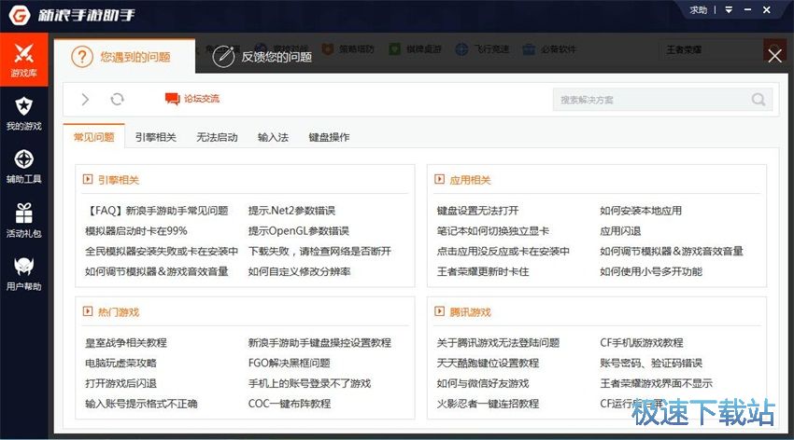Open the title bar dropdown menu arrow
The width and height of the screenshot is (794, 440).
729,9
